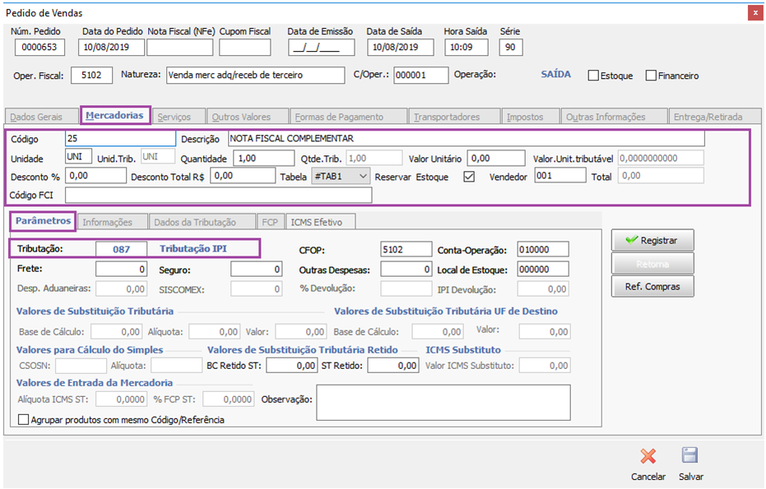Enable the Financeiro checkbox
The image size is (766, 489).
651,76
